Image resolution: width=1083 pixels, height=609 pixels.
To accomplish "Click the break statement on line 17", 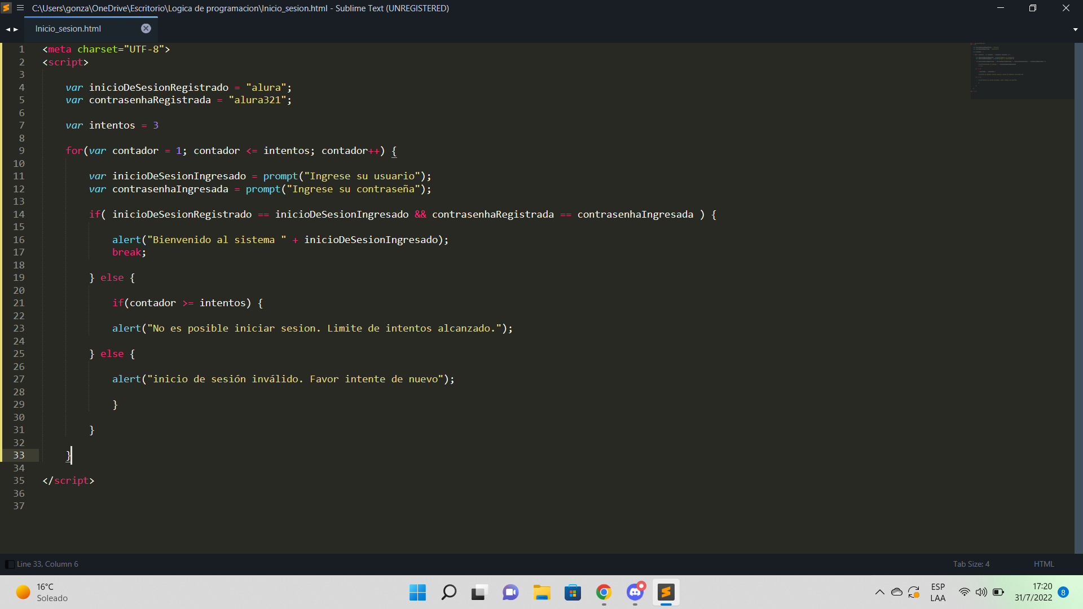I will pos(126,252).
